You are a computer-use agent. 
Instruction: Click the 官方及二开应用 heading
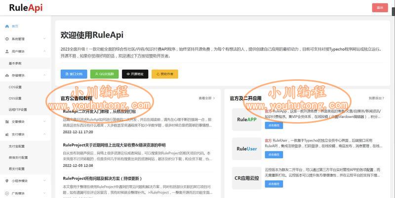click(x=245, y=98)
